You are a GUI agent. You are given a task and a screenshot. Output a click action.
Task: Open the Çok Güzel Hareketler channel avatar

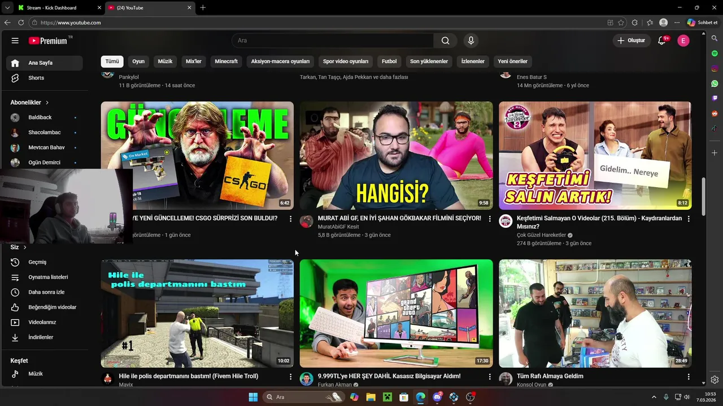[506, 221]
